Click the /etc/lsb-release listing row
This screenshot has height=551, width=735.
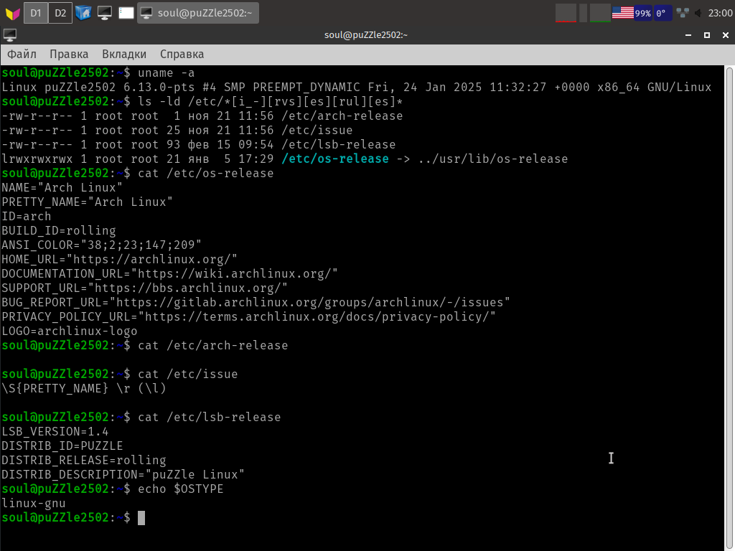(x=199, y=145)
